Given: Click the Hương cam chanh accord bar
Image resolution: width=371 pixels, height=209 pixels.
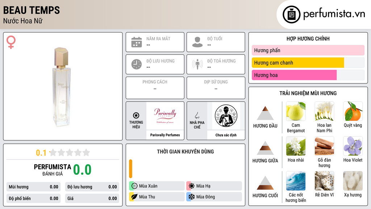Looking at the screenshot, I should 308,62.
